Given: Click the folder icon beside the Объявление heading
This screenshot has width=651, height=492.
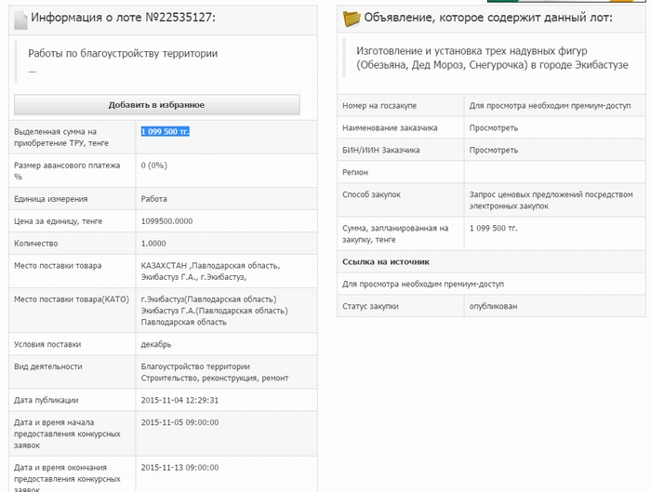Looking at the screenshot, I should coord(352,19).
